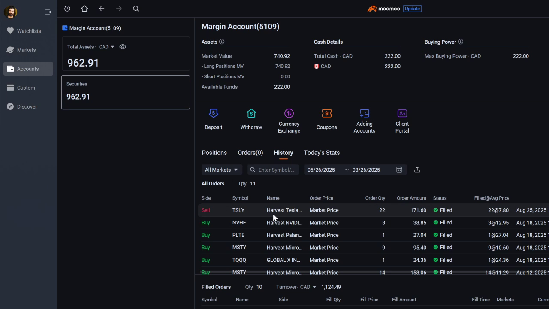The width and height of the screenshot is (549, 309).
Task: Expand the All Markets dropdown
Action: tap(221, 170)
